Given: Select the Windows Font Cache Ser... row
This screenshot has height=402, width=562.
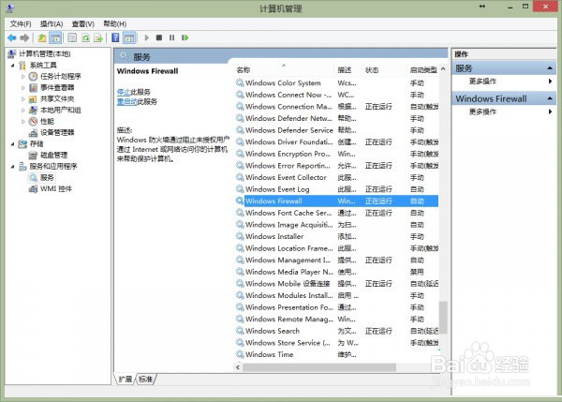Looking at the screenshot, I should (x=337, y=213).
